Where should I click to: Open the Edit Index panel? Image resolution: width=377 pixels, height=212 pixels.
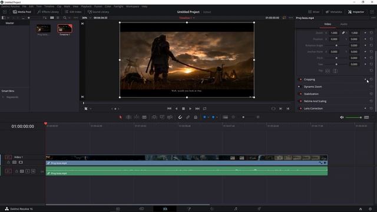coord(73,12)
